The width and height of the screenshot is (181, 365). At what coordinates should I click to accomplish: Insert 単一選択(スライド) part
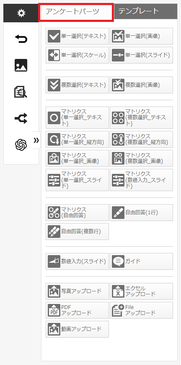[x=141, y=55]
